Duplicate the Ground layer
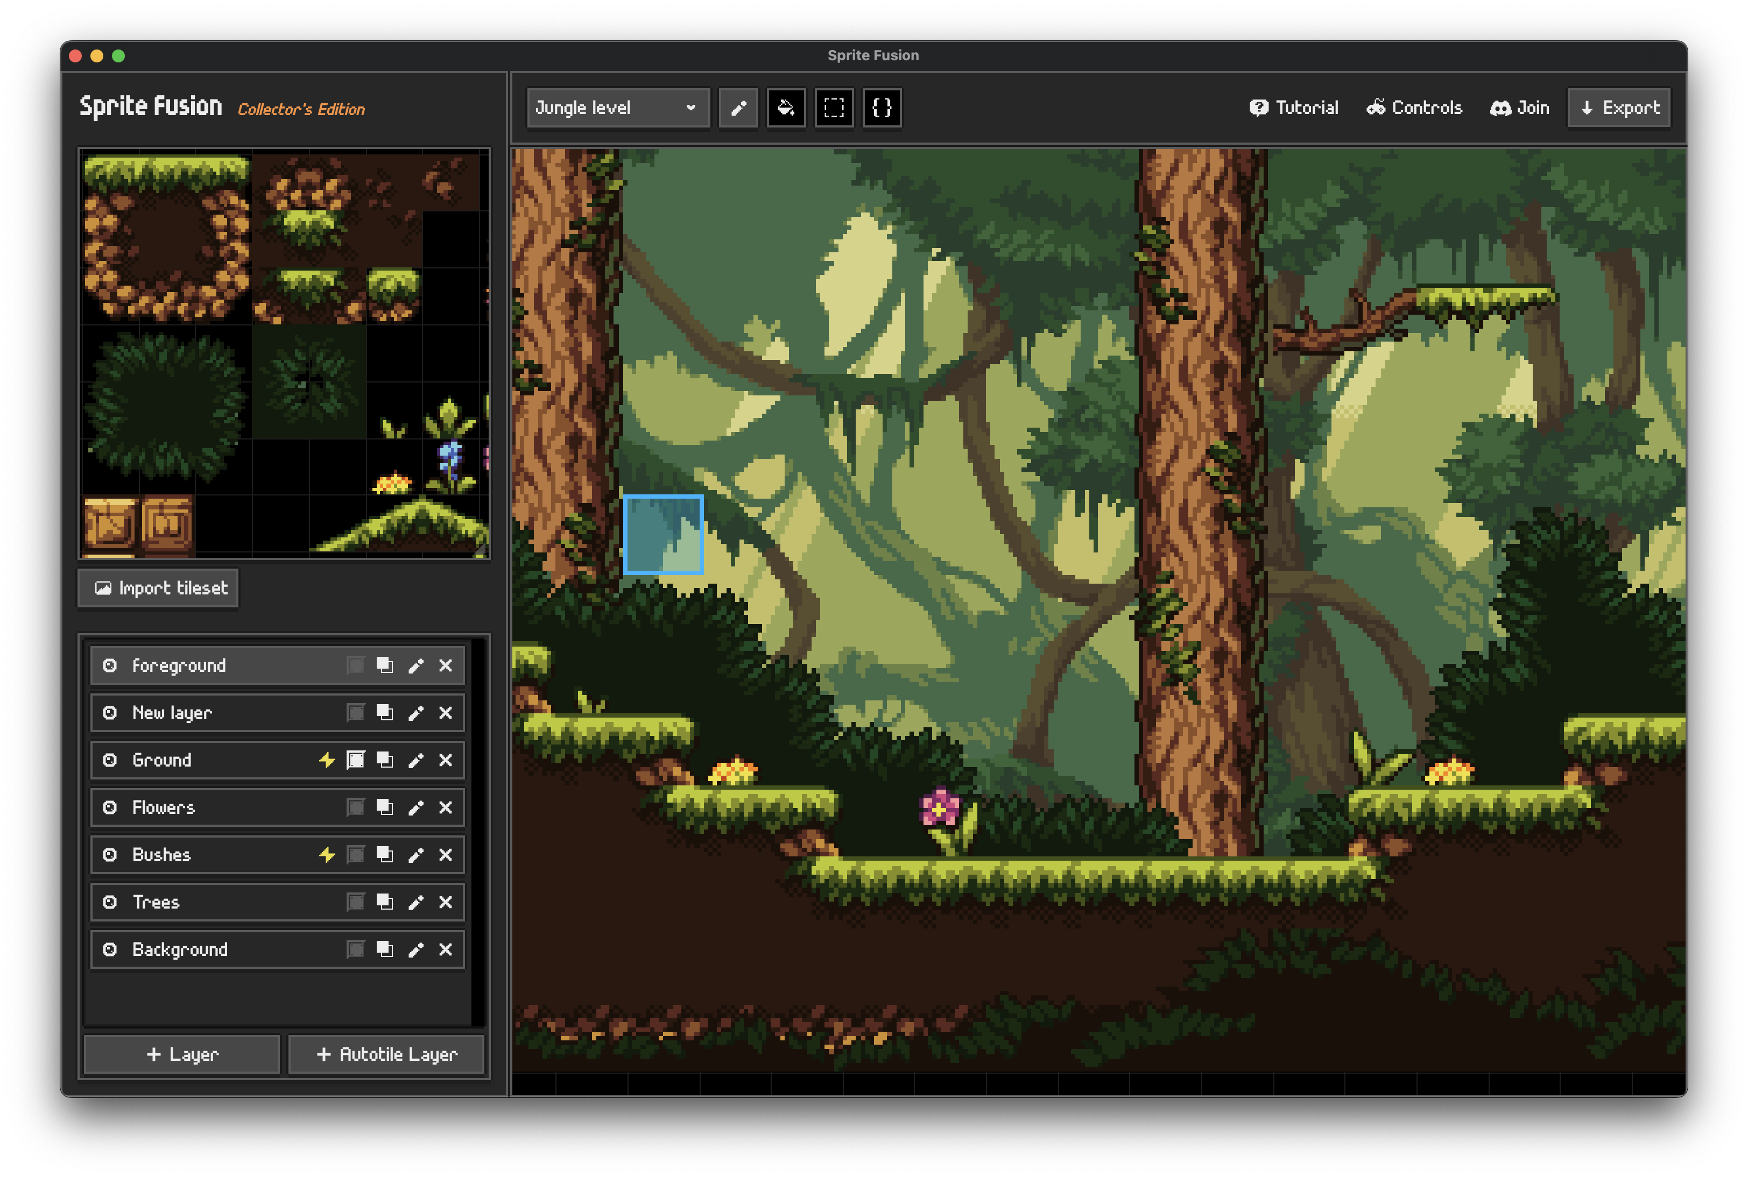The height and width of the screenshot is (1177, 1748). [x=384, y=761]
